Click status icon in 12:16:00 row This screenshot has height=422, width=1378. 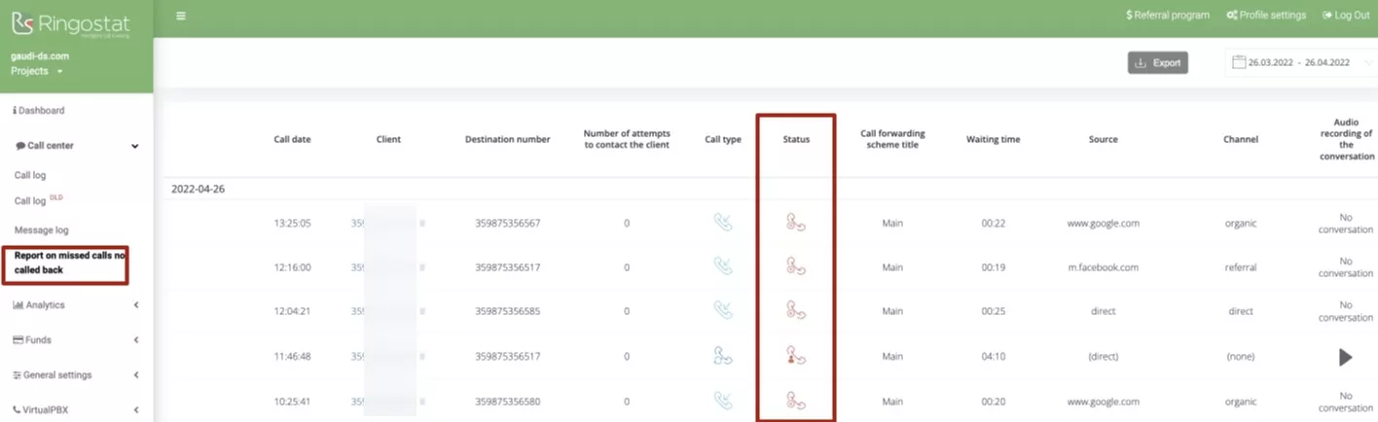(796, 266)
